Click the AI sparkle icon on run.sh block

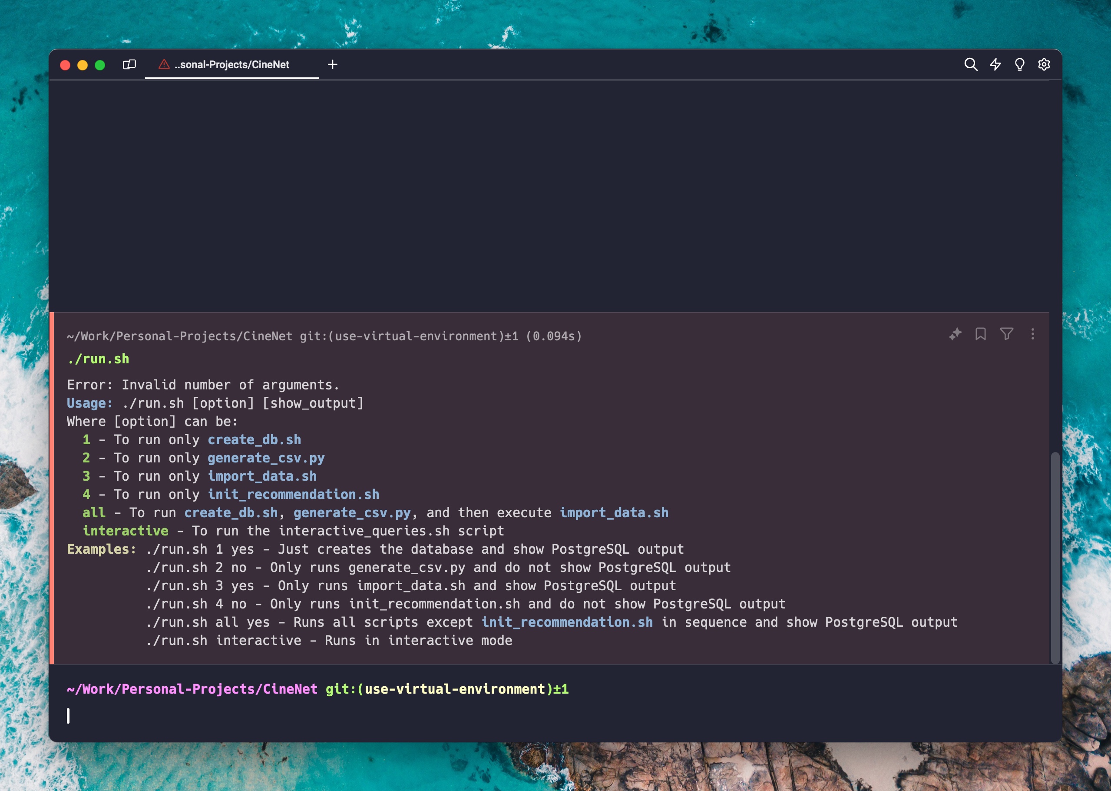(955, 334)
